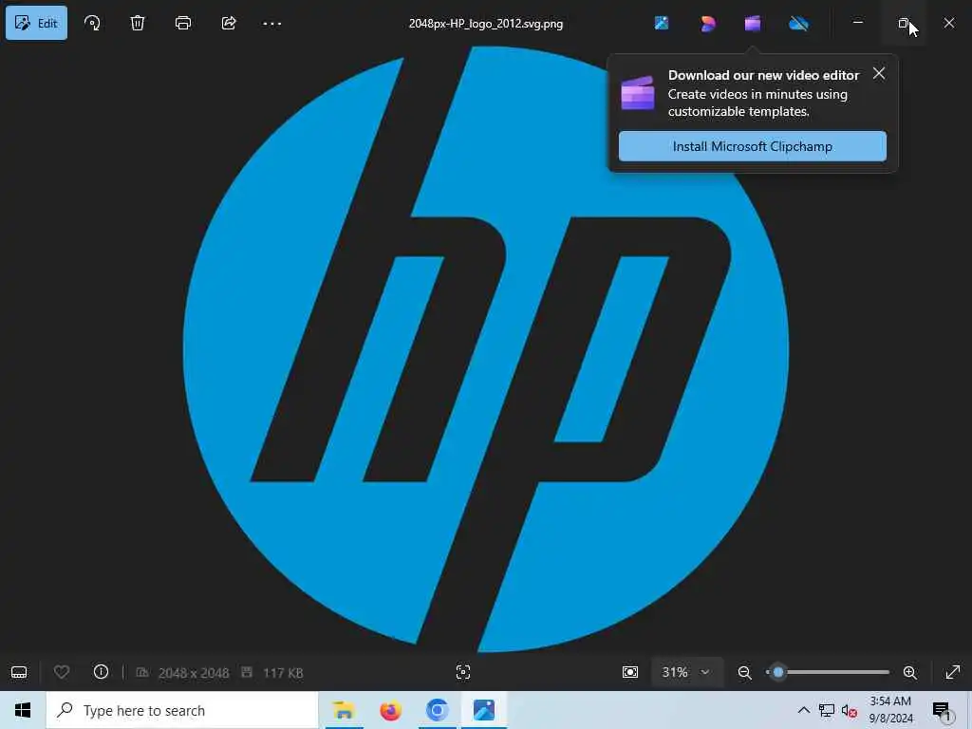Share the image using share icon
The height and width of the screenshot is (729, 972).
(229, 24)
